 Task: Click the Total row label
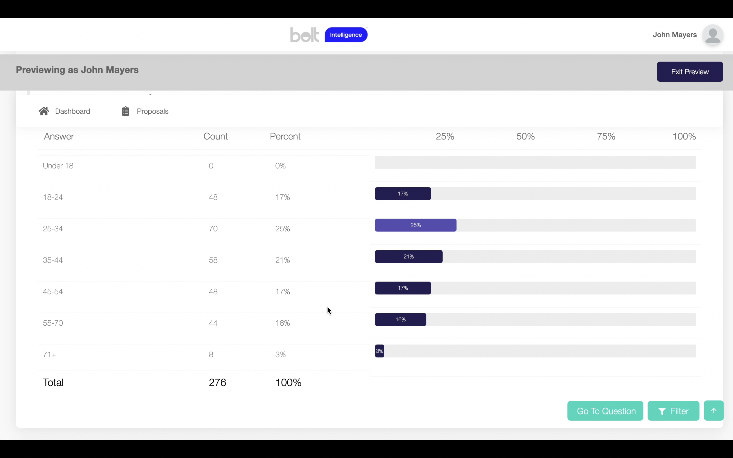click(53, 383)
